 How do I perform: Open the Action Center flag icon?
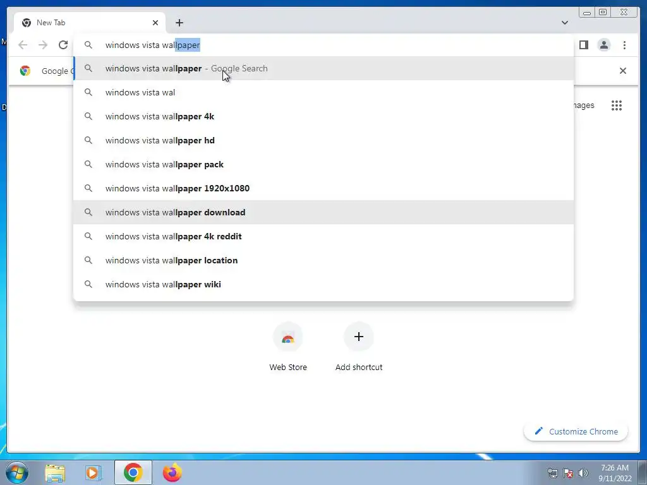[x=568, y=473]
